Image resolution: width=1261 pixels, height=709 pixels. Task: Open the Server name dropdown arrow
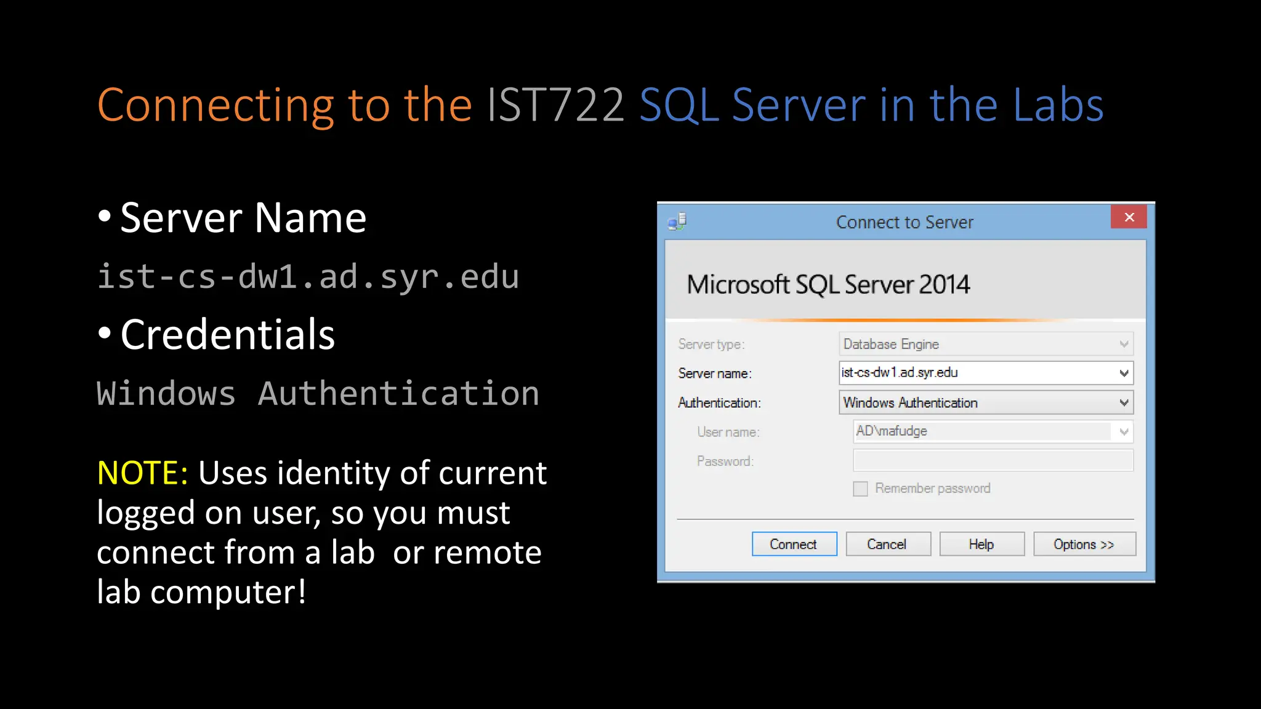click(x=1124, y=373)
